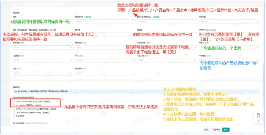Open the 数量 (必须带单位) dropdown

point(167,22)
